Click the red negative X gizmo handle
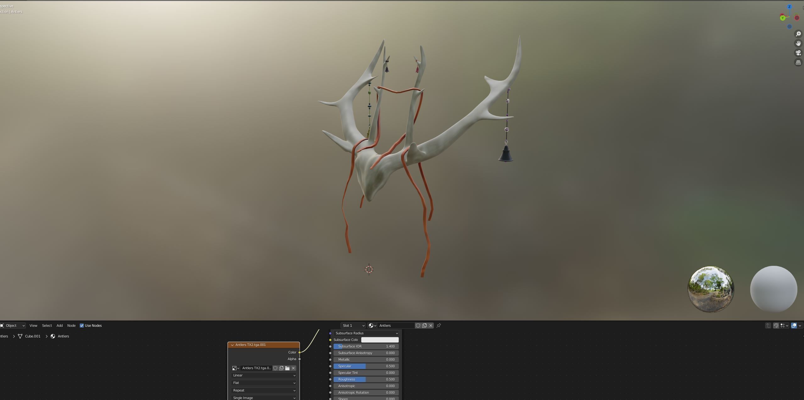 [x=797, y=18]
